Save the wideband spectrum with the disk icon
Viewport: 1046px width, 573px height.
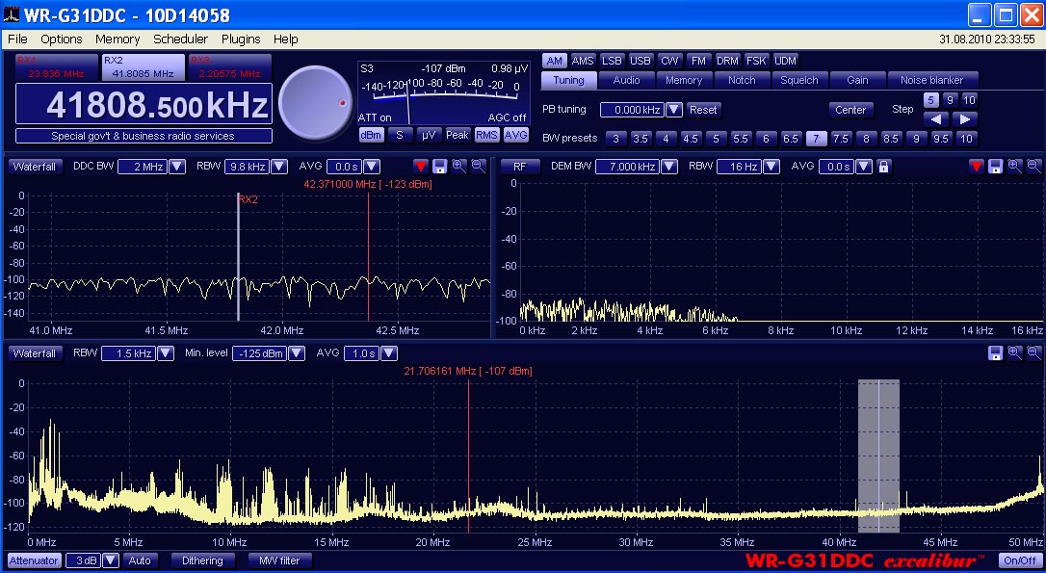pos(995,352)
